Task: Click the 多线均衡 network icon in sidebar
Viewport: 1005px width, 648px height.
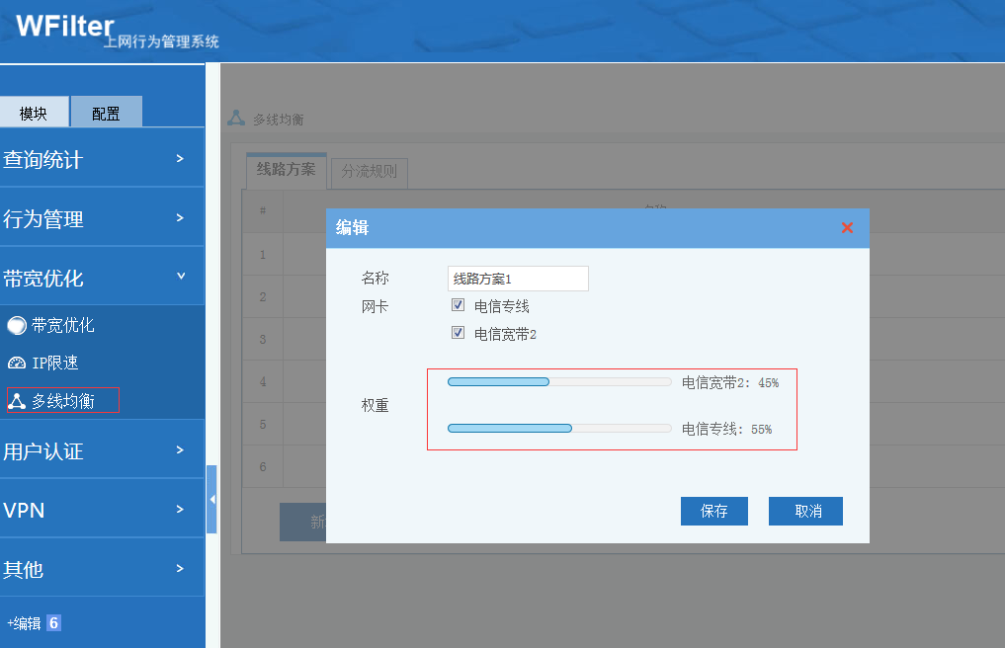Action: pos(17,401)
